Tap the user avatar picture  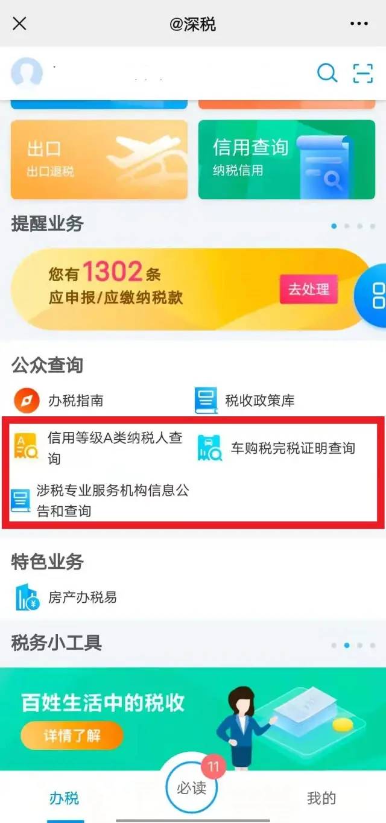pos(27,73)
